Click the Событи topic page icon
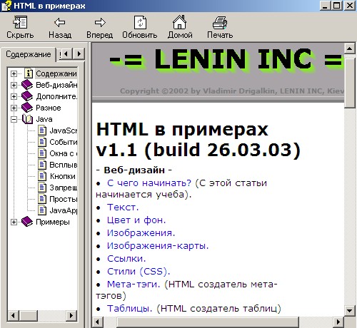Screen dimensions: 357x328 click(42, 142)
